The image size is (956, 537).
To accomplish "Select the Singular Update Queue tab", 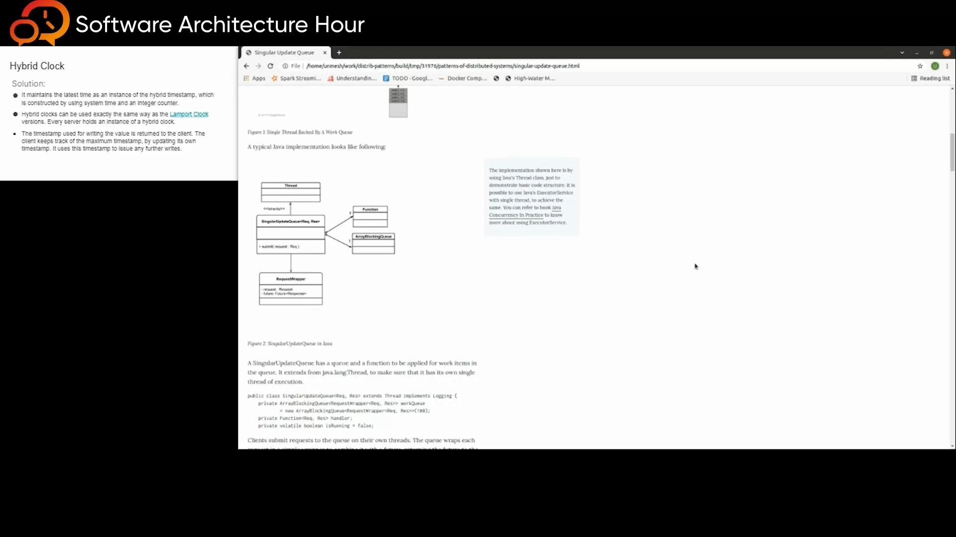I will (284, 52).
